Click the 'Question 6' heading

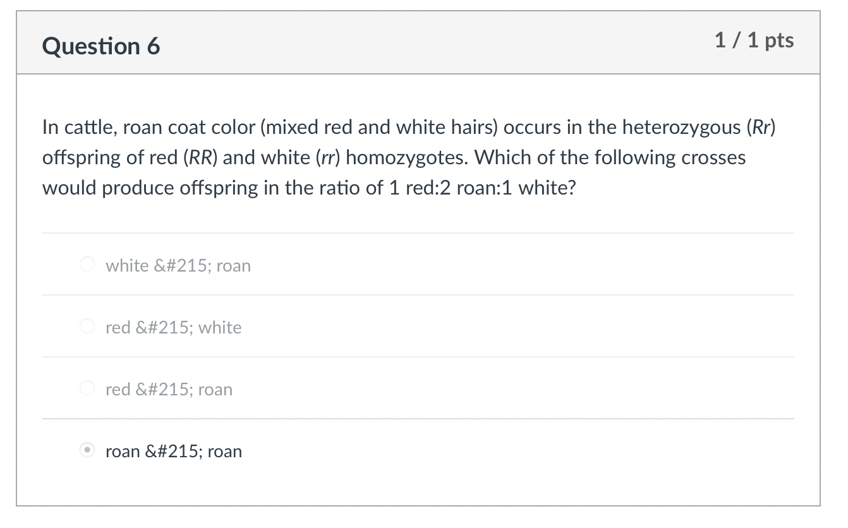tap(101, 45)
